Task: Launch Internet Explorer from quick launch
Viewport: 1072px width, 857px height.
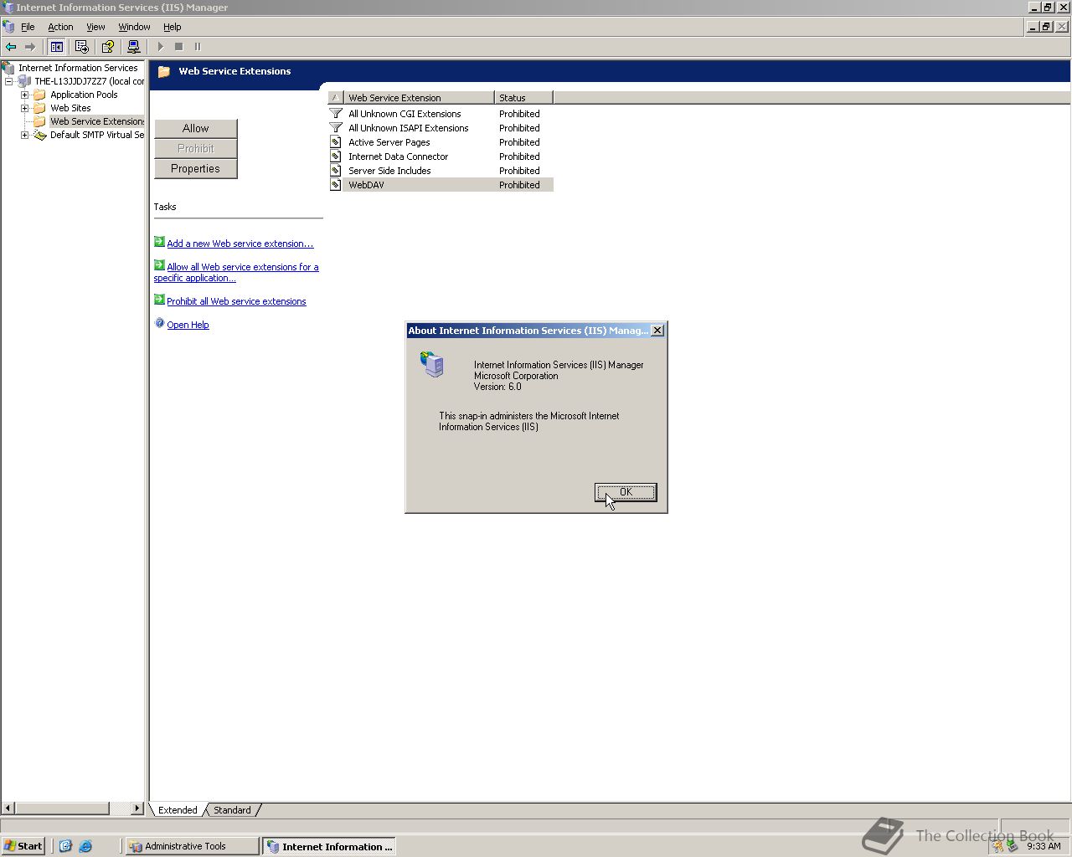Action: click(85, 846)
